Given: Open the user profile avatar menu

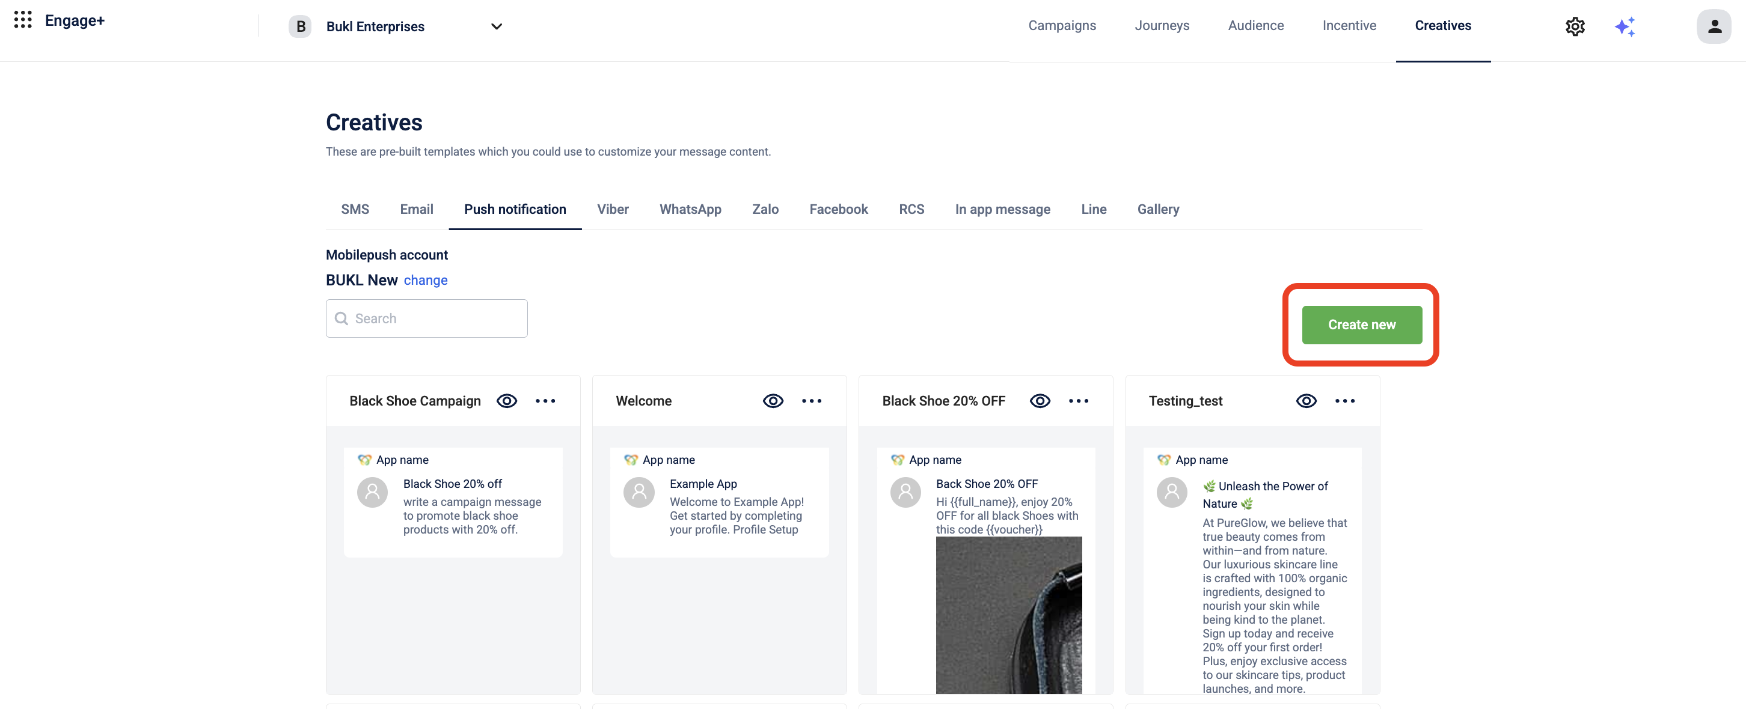Looking at the screenshot, I should pos(1714,26).
